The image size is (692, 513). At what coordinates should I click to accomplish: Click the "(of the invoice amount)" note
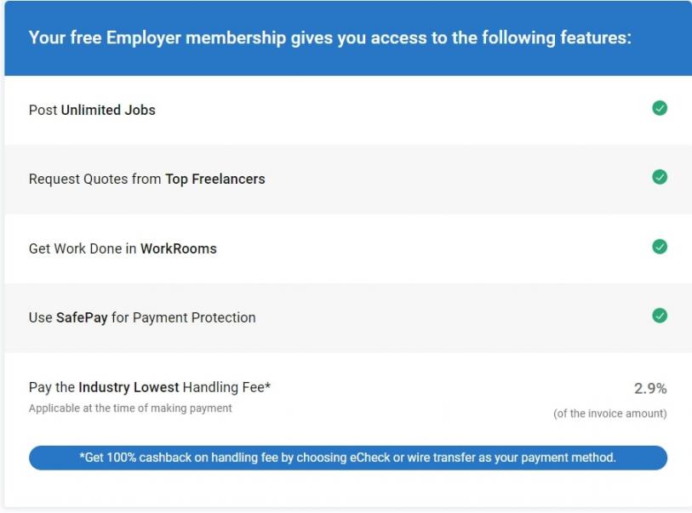pyautogui.click(x=609, y=413)
